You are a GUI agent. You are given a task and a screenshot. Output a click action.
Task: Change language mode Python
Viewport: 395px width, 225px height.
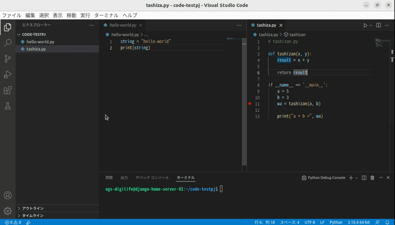coord(336,222)
